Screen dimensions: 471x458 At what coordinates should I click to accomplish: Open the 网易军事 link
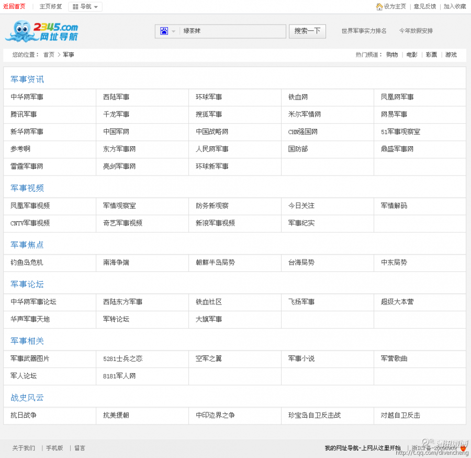[x=394, y=114]
